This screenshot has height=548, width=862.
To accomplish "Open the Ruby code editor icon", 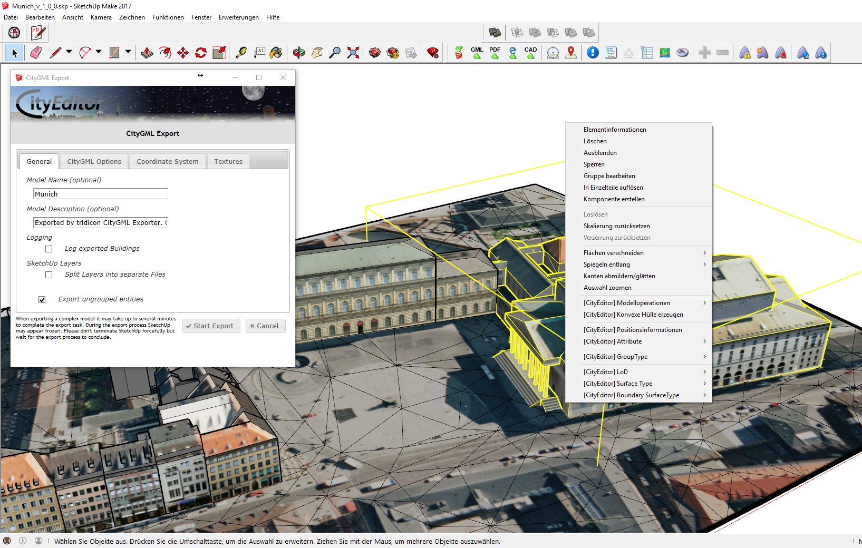I will pos(38,33).
